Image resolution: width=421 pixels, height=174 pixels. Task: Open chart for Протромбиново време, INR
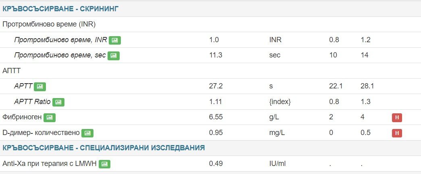click(115, 40)
